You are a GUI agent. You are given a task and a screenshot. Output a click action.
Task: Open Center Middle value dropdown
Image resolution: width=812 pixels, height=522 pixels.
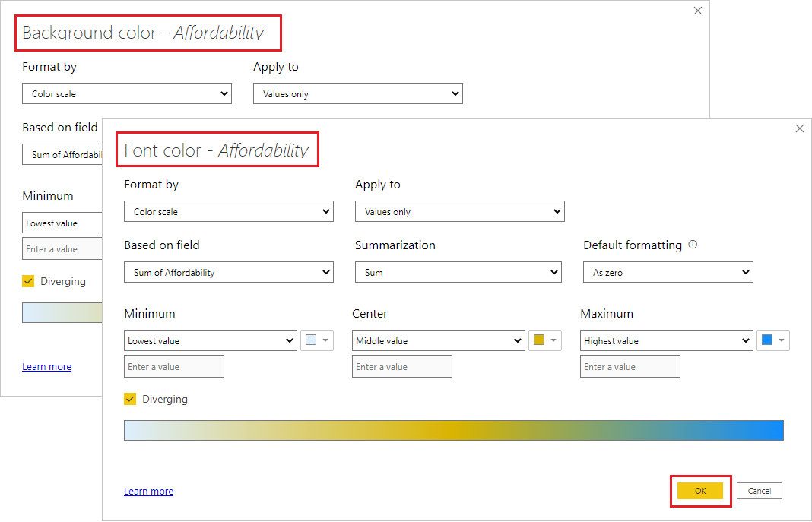coord(439,340)
